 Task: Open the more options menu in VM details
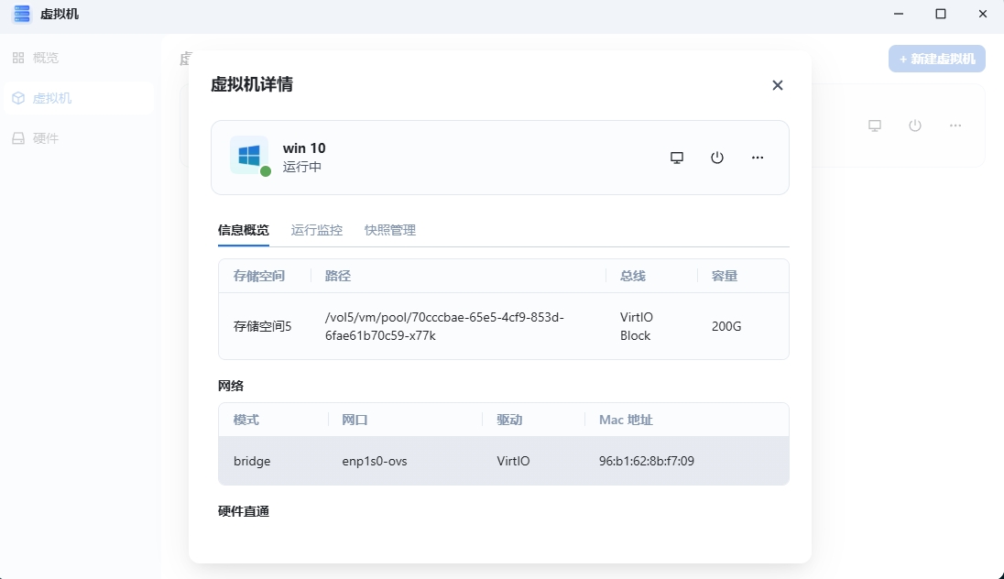pos(758,158)
